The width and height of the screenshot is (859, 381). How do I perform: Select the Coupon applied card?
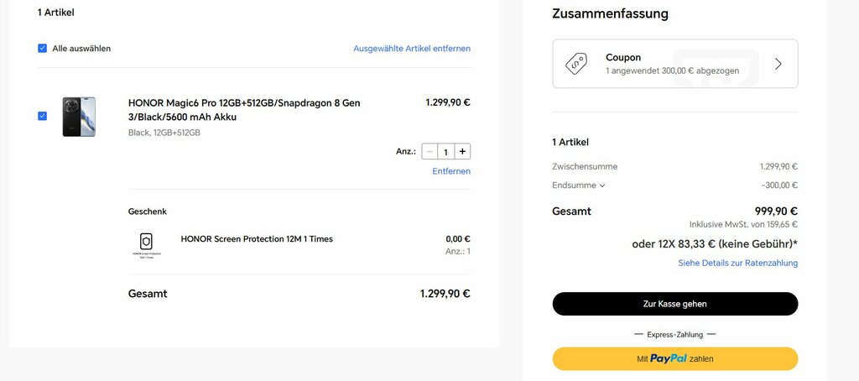pos(675,64)
